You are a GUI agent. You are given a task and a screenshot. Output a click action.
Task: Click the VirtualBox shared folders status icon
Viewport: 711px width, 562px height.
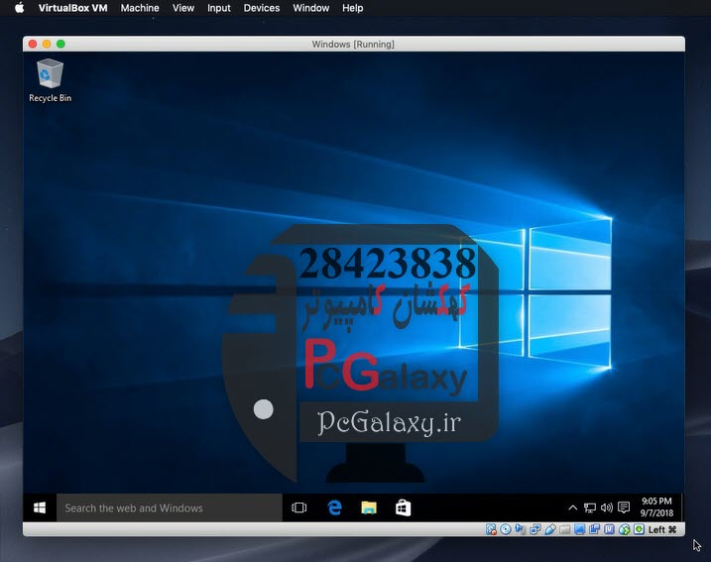click(x=564, y=529)
